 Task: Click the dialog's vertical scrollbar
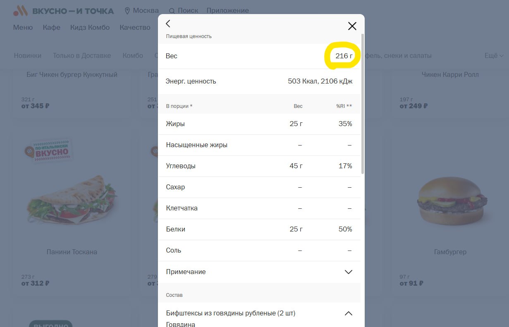pyautogui.click(x=363, y=103)
